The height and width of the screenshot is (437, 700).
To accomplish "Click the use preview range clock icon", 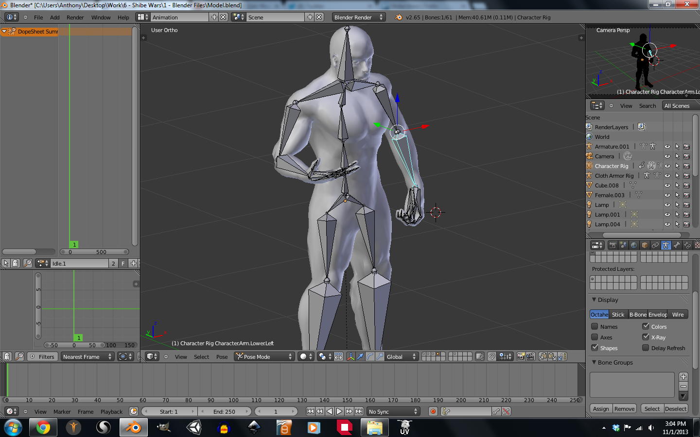I will (134, 411).
